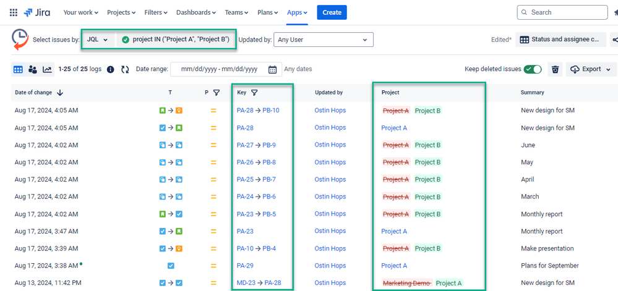Screen dimensions: 618x291
Task: Click the T column header
Action: 170,93
